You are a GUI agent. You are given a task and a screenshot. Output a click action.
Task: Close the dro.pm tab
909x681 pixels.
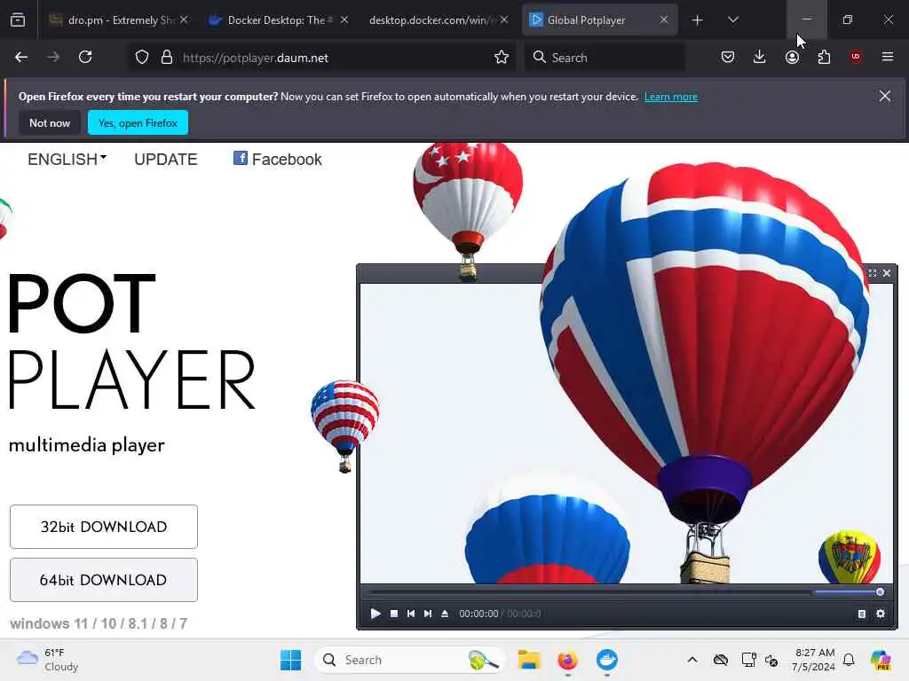tap(184, 20)
